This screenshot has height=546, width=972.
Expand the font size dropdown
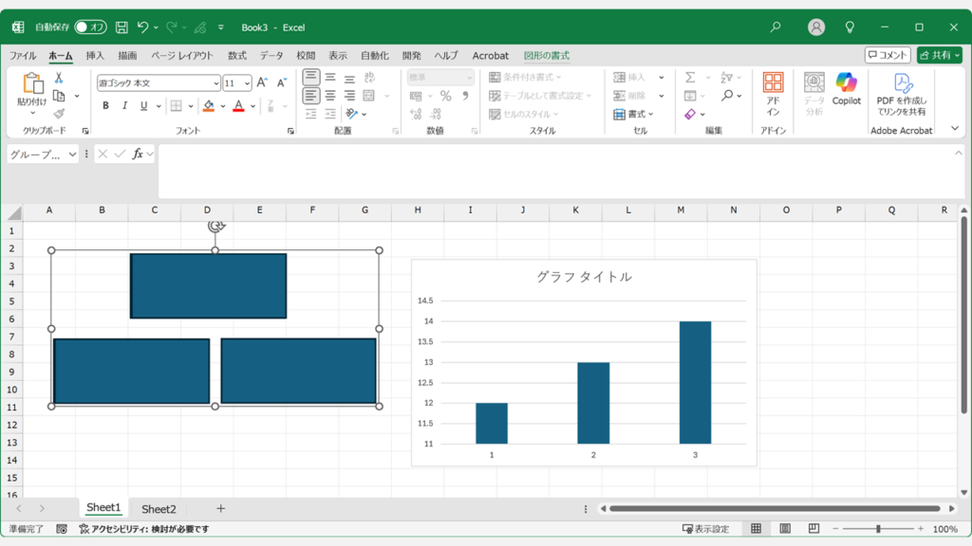point(247,83)
